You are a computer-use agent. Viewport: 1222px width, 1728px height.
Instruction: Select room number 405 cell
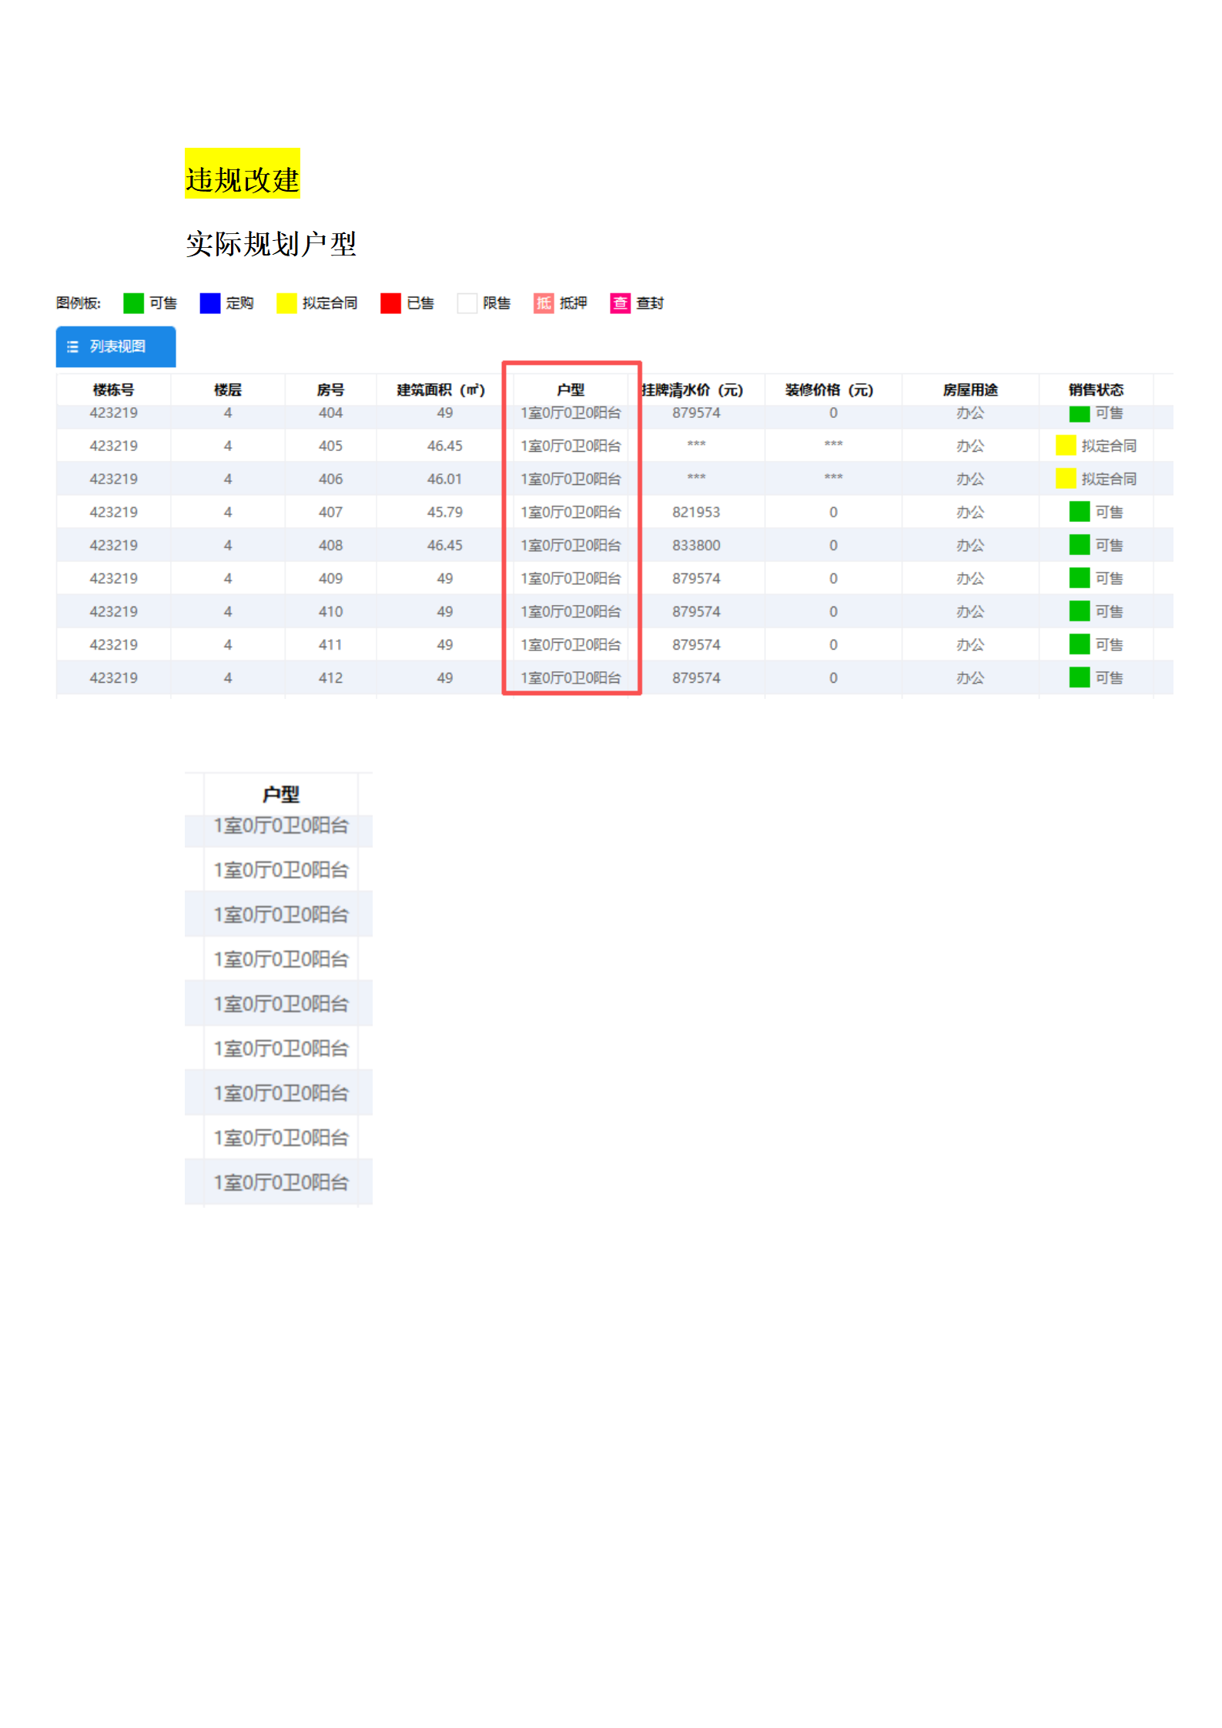[330, 446]
